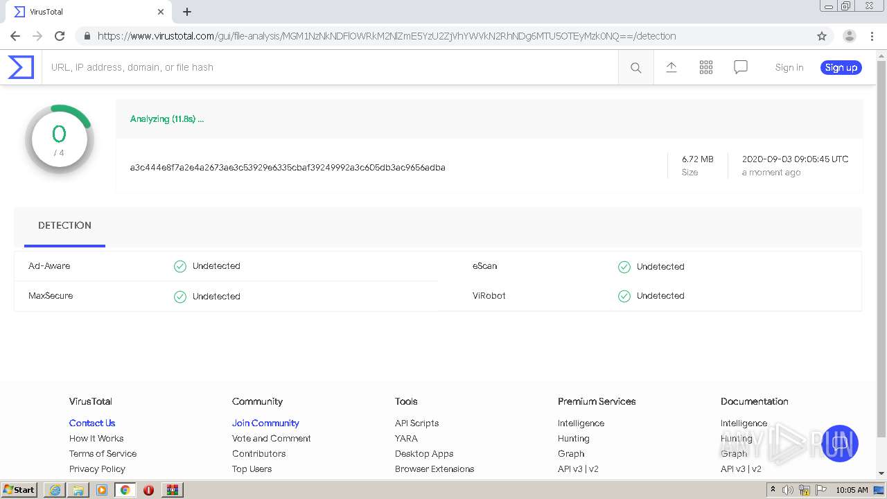Click the eScan undetected check icon

[x=624, y=266]
